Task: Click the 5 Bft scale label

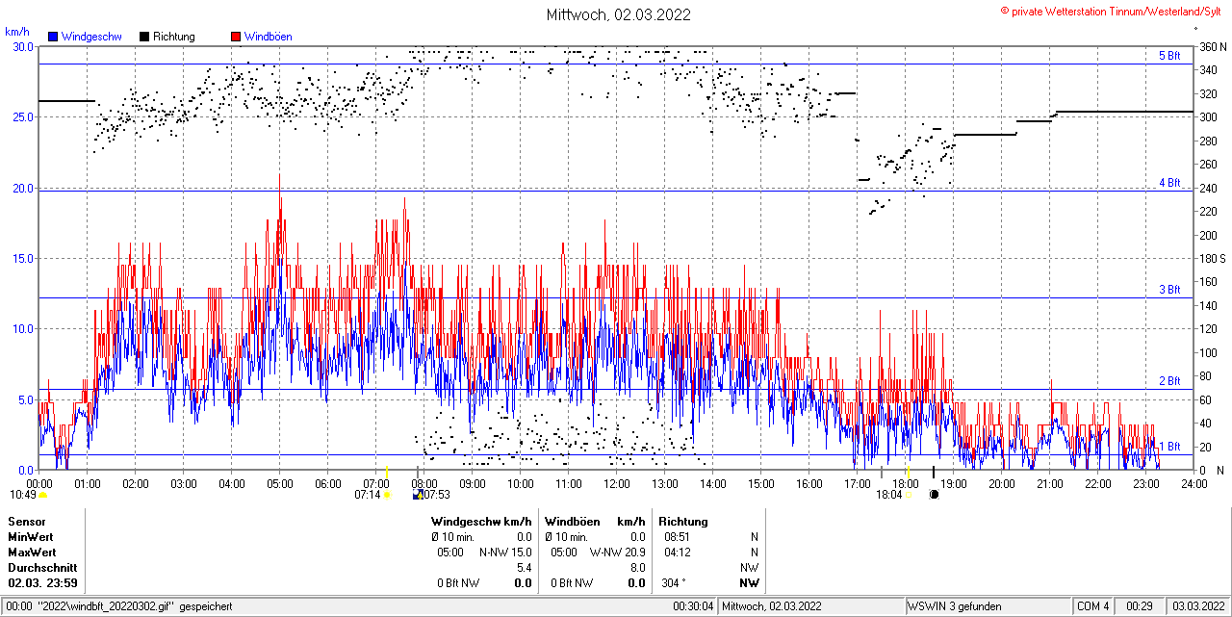Action: click(1169, 56)
